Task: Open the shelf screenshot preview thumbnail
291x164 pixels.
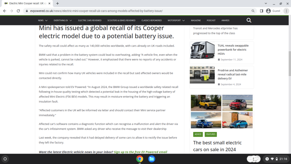Action: (x=254, y=159)
